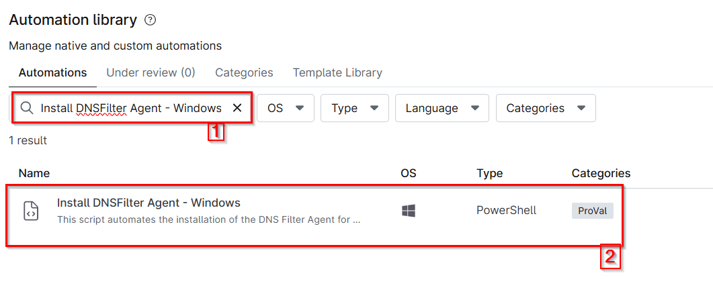Click the Windows logo in the OS column
Image resolution: width=713 pixels, height=302 pixels.
click(409, 211)
